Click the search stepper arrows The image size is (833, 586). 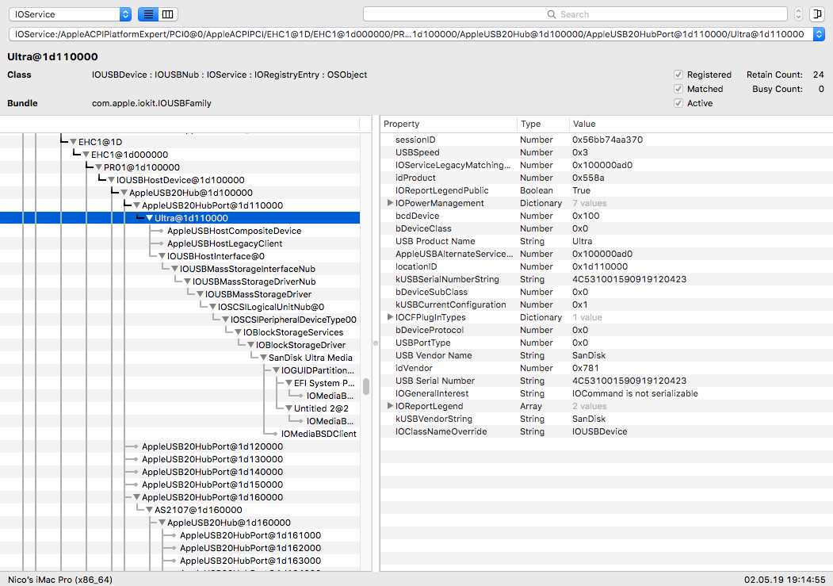click(797, 14)
